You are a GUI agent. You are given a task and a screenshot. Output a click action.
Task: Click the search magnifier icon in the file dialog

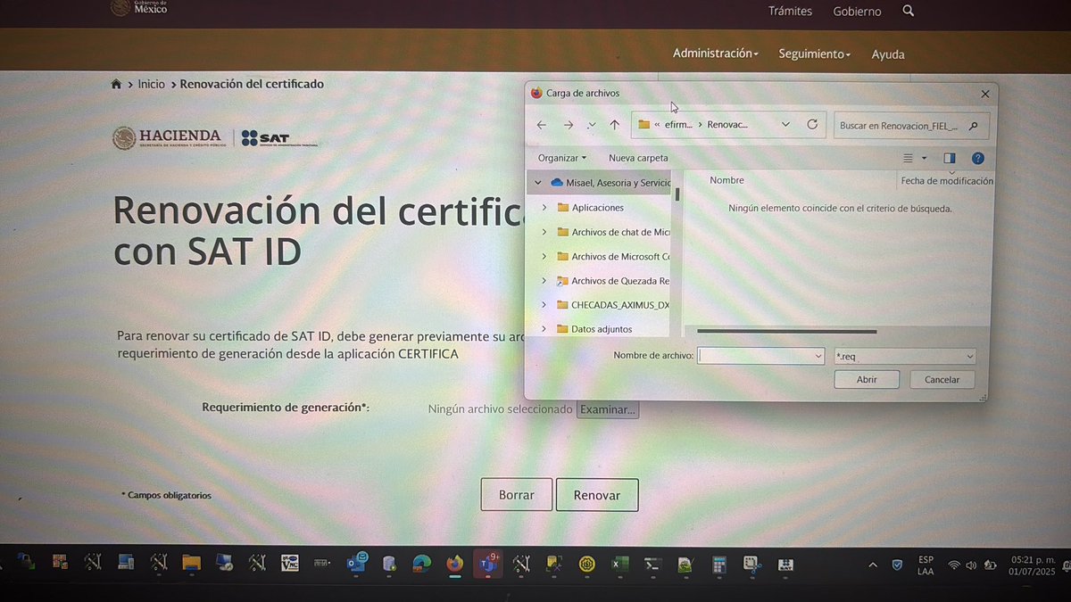tap(974, 126)
